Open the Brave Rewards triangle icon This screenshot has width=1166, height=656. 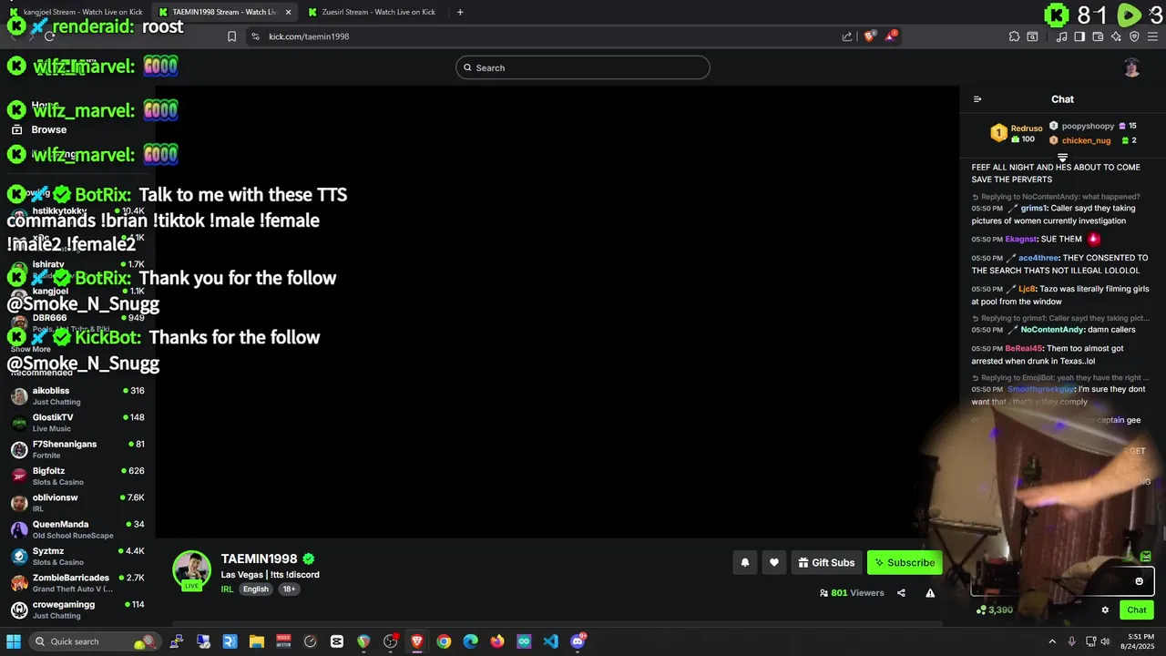point(891,36)
